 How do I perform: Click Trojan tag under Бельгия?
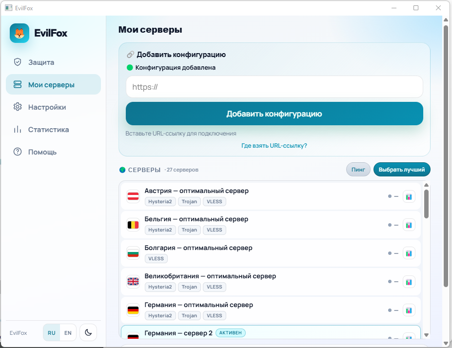pos(189,230)
